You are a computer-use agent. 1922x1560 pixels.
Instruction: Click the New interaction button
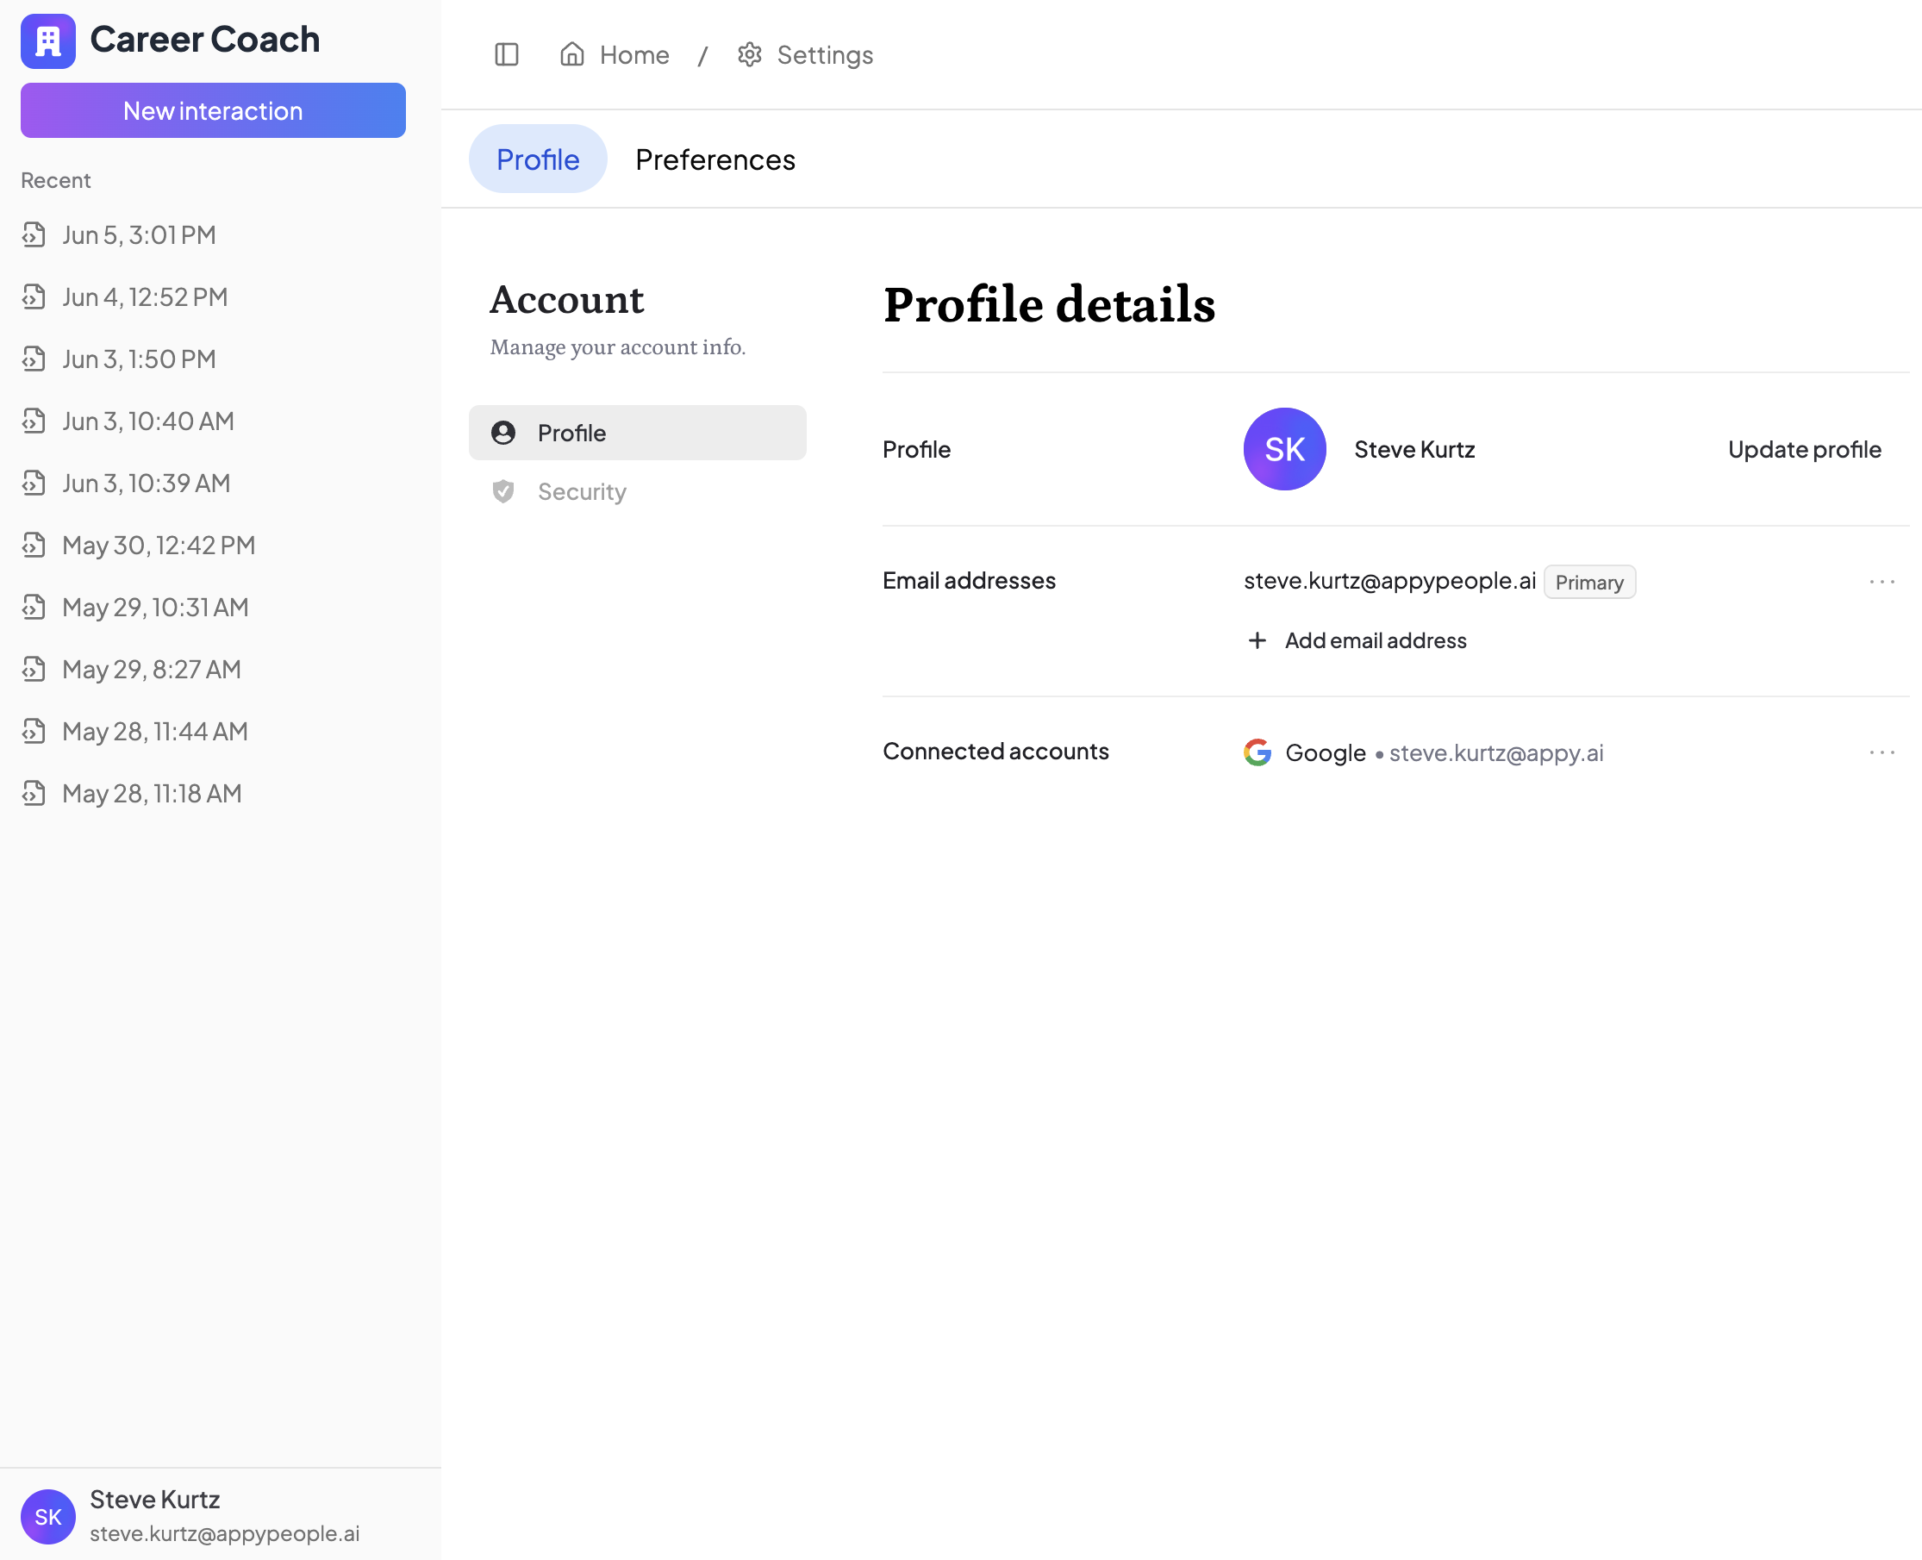(x=213, y=110)
